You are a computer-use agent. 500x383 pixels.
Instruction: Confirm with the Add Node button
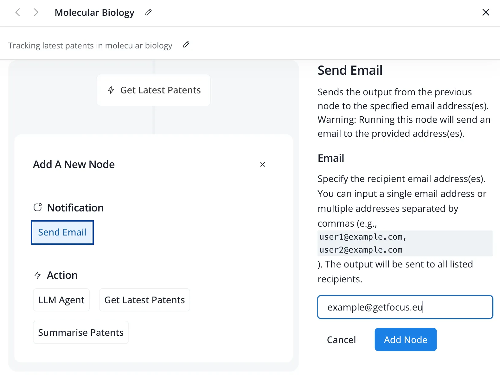pos(406,340)
